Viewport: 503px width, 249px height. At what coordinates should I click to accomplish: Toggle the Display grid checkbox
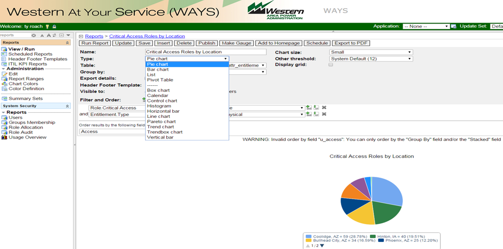click(x=331, y=64)
